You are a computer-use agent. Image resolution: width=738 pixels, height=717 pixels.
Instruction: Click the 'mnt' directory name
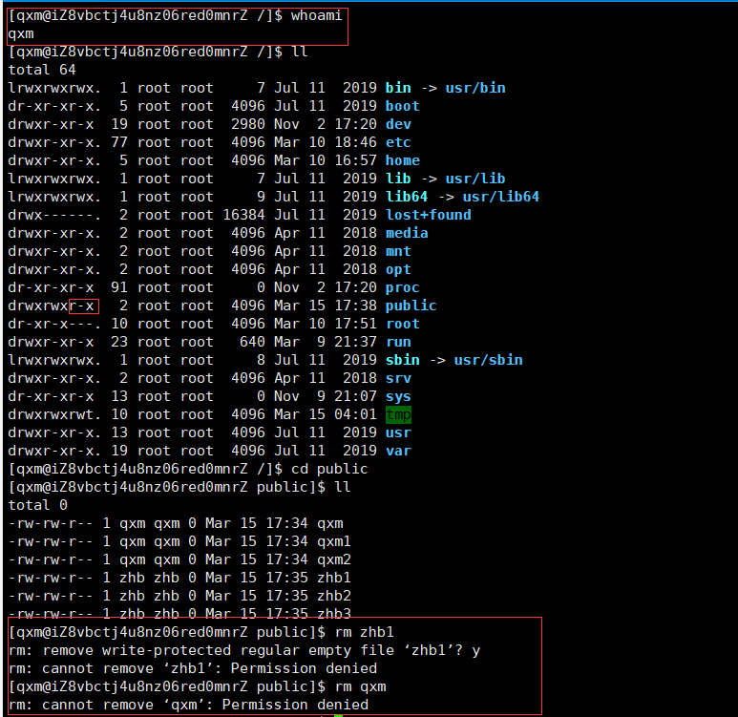[398, 251]
